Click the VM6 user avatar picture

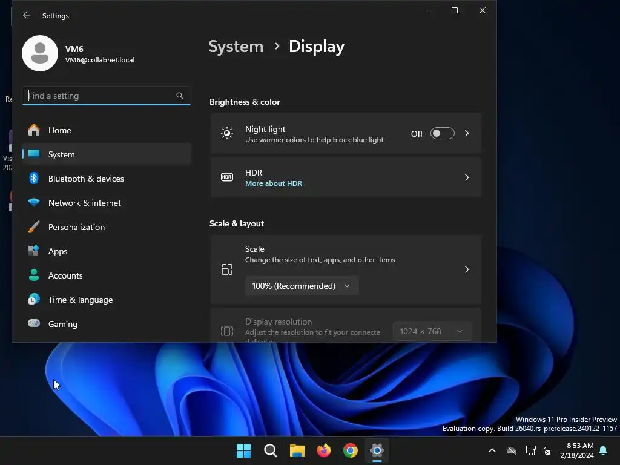click(x=40, y=53)
